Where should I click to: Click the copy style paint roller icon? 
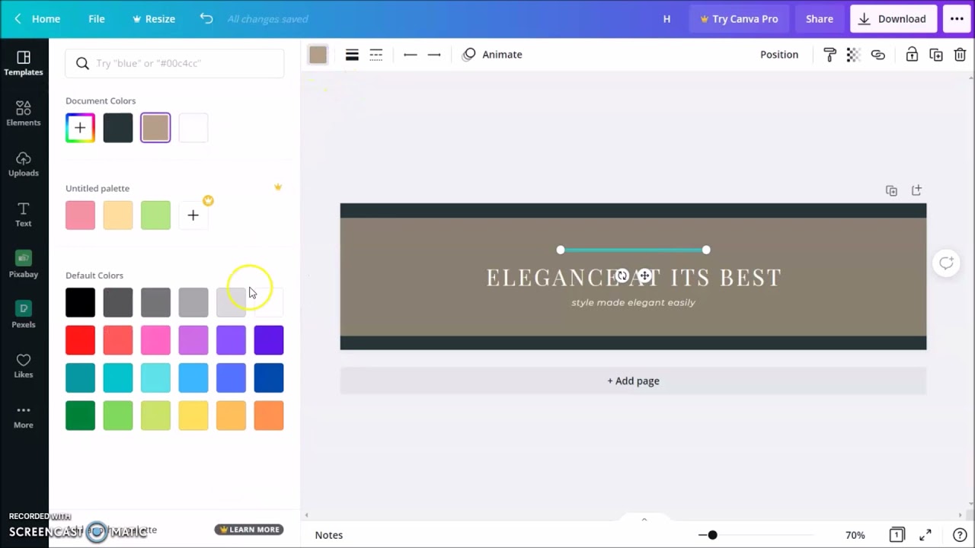[x=830, y=54]
